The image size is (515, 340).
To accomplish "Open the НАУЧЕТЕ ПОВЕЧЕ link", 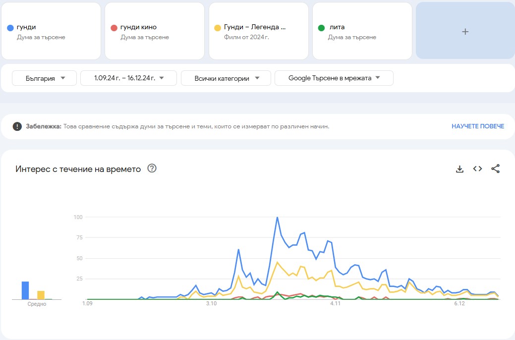I will pyautogui.click(x=477, y=126).
